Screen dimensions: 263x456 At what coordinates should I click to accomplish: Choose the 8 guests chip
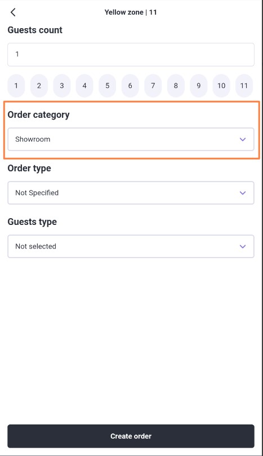176,86
